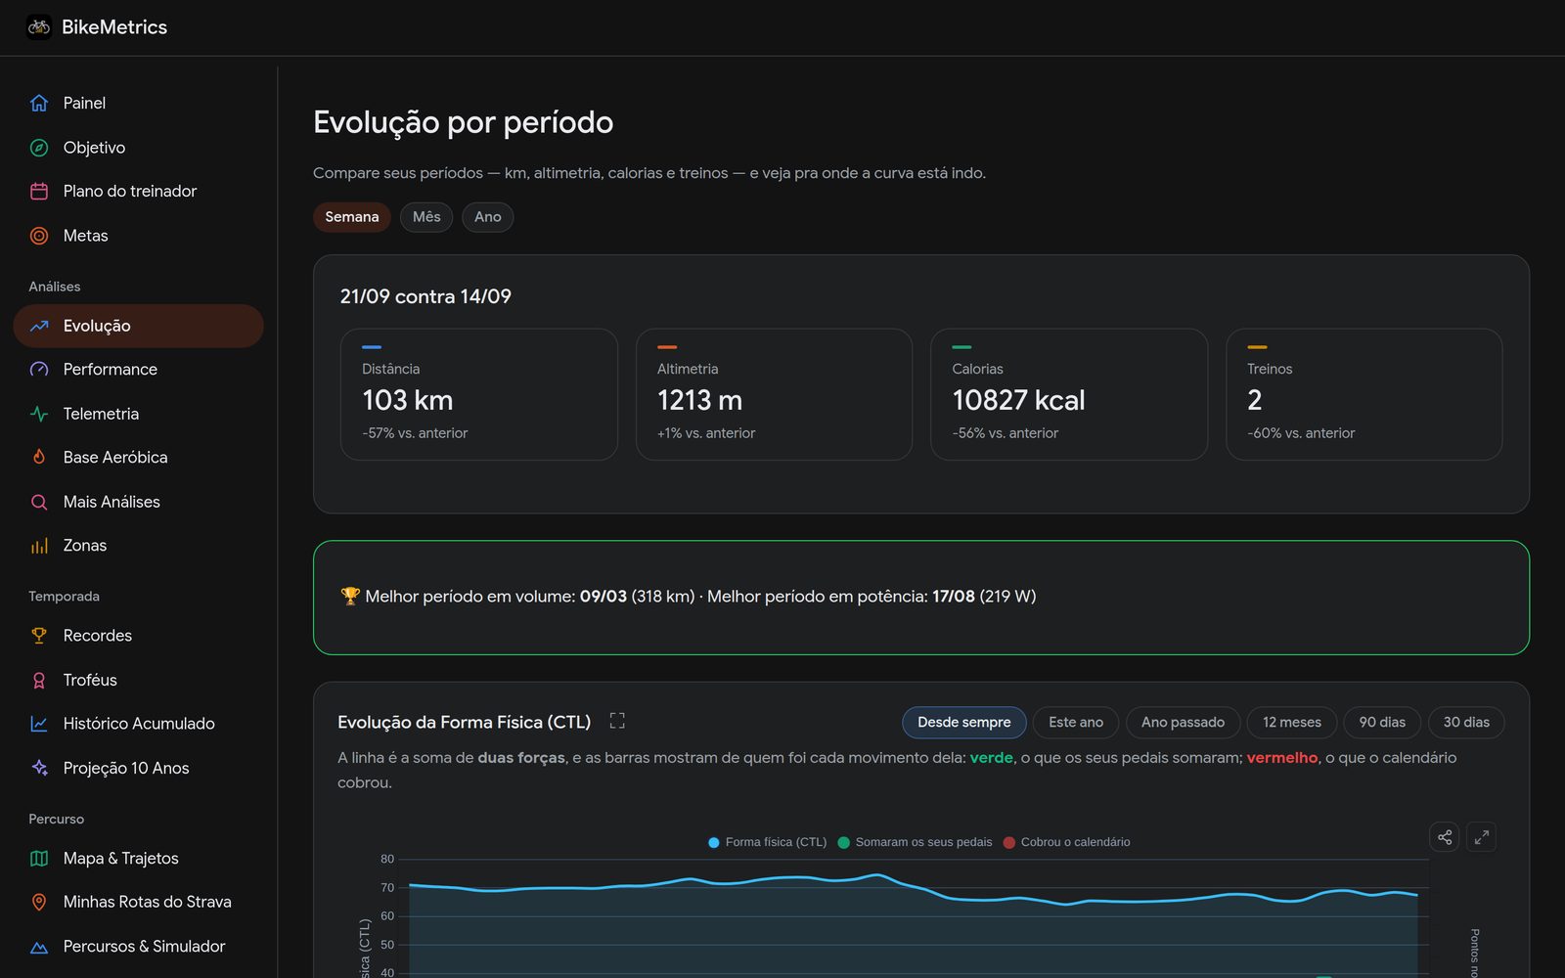This screenshot has width=1565, height=978.
Task: Select 90 dias chart range
Action: 1382,723
